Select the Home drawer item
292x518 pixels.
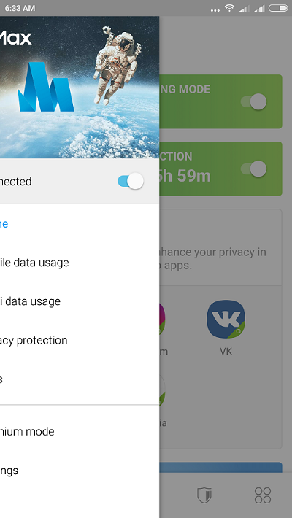click(x=80, y=224)
